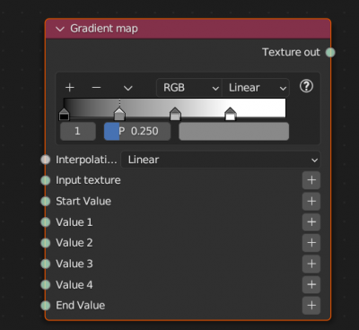Screen dimensions: 359x330
Task: Select the white color stop marker
Action: (231, 115)
